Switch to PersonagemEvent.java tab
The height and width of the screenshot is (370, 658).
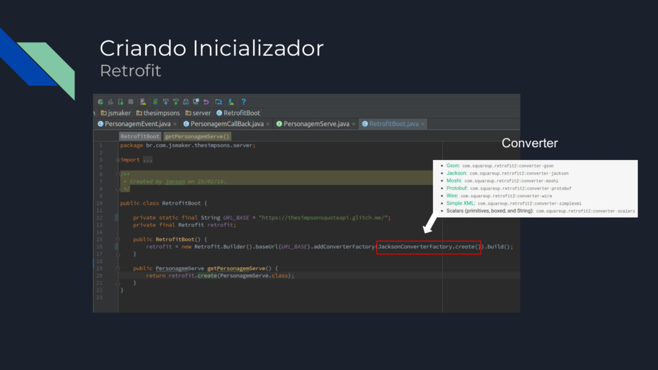[138, 124]
